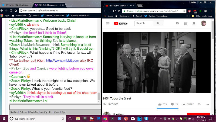Open the Search bookmark in IRC window
This screenshot has width=216, height=122.
coord(34,15)
